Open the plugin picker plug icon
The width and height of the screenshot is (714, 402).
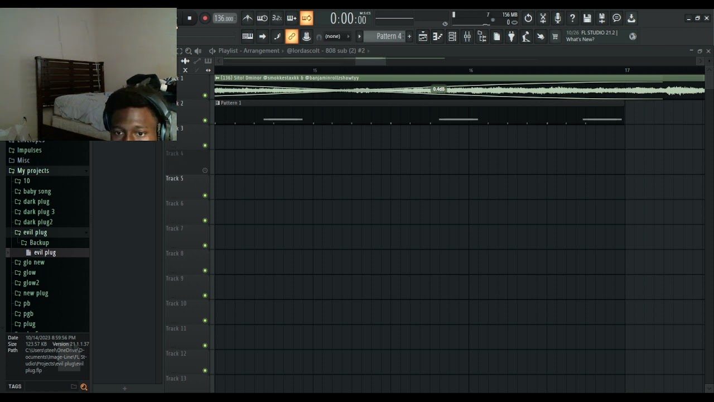pyautogui.click(x=511, y=37)
